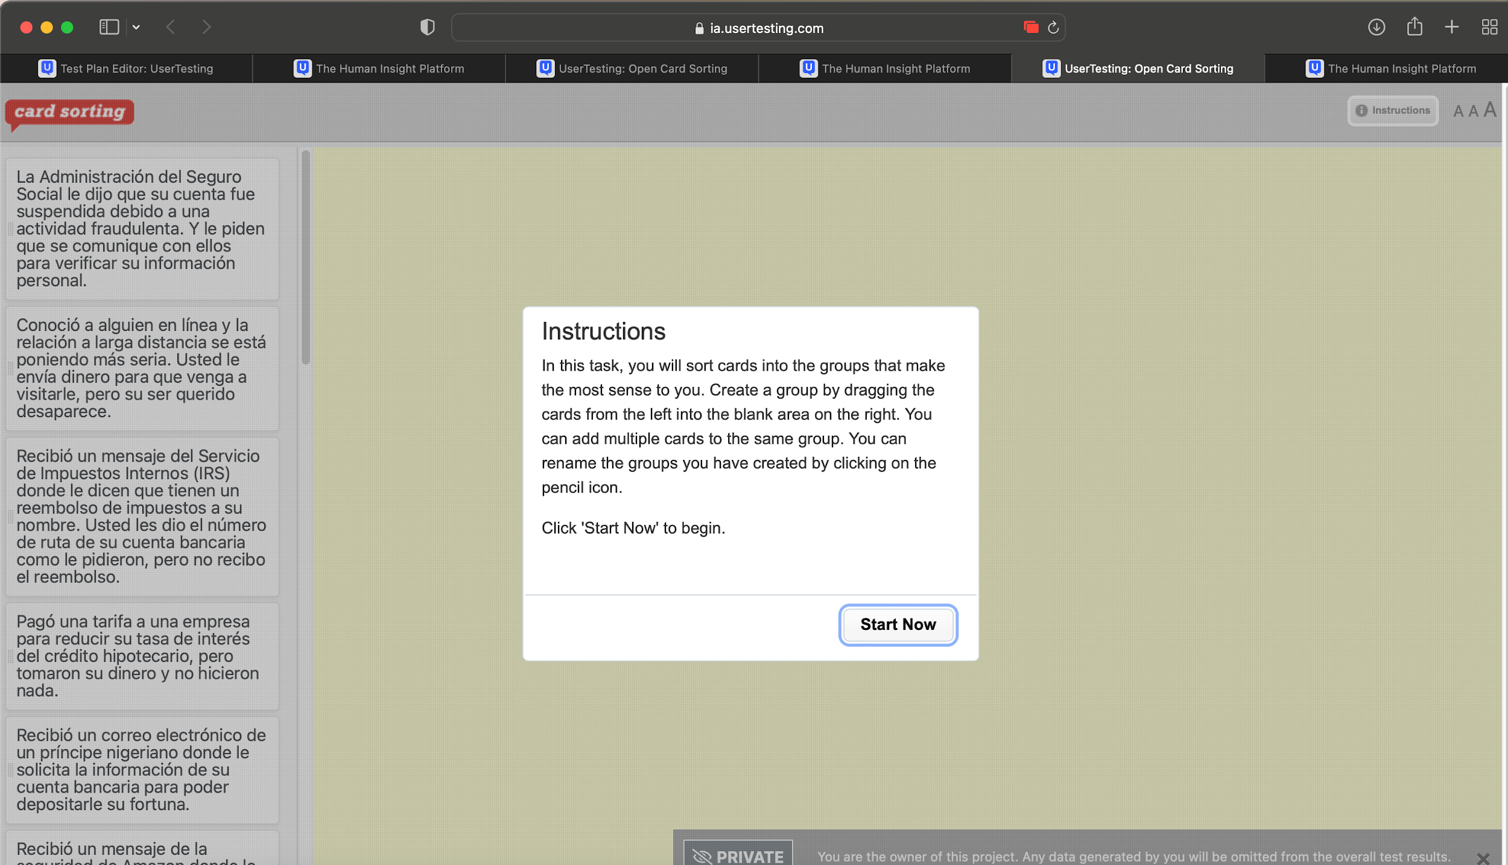Toggle the Safari sidebar icon
The height and width of the screenshot is (865, 1508).
pos(109,27)
